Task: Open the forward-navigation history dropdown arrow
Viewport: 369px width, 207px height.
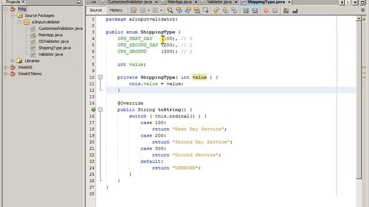Action: pos(161,10)
